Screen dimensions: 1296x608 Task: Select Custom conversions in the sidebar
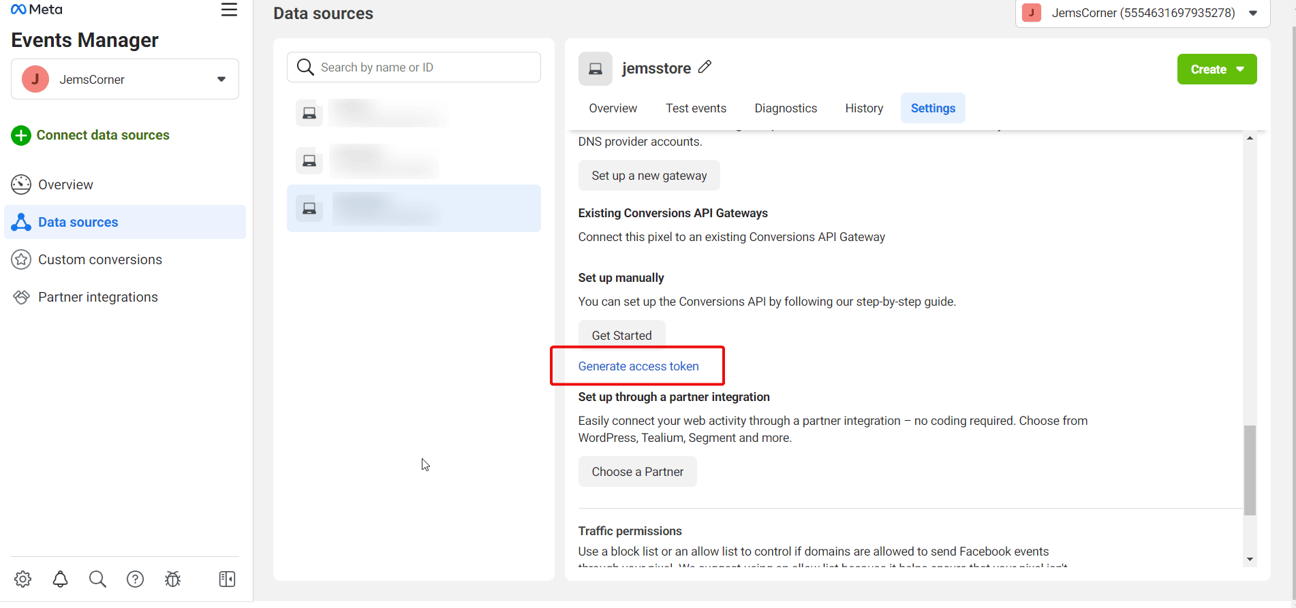pos(100,259)
